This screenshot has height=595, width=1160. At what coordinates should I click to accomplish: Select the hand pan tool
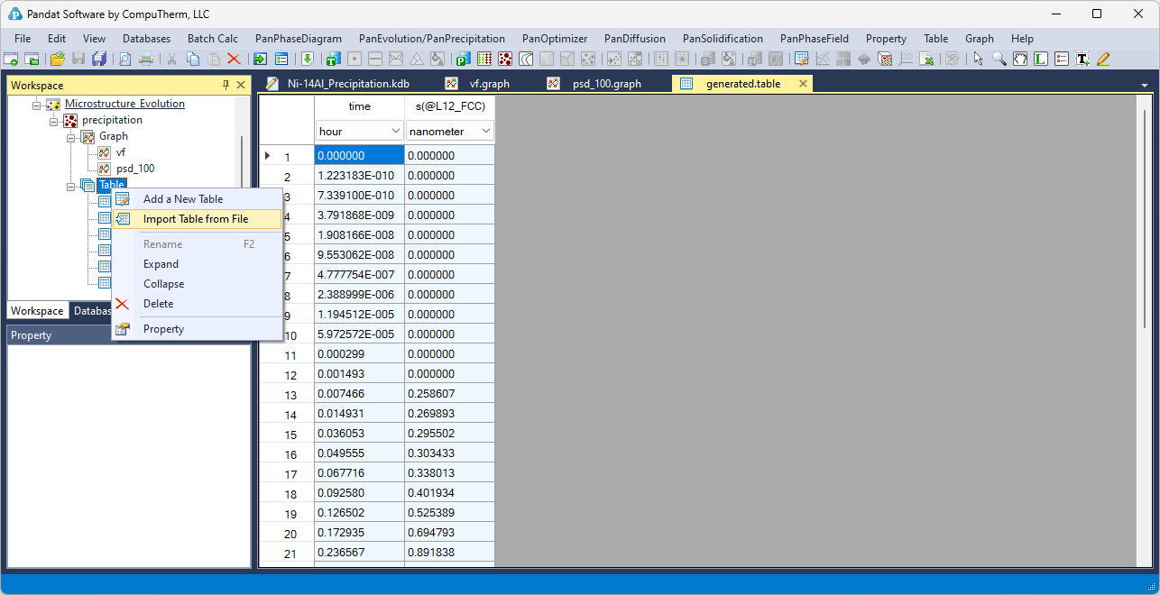coord(1020,59)
